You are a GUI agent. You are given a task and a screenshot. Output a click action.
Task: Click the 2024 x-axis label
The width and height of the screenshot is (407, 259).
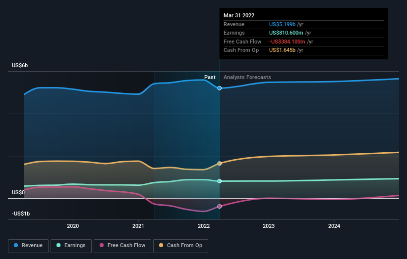coord(334,226)
